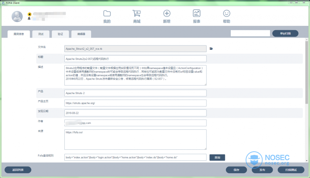Viewport: 310px width, 178px height.
Task: Click the 单ip扫描 button
Action: (285, 33)
